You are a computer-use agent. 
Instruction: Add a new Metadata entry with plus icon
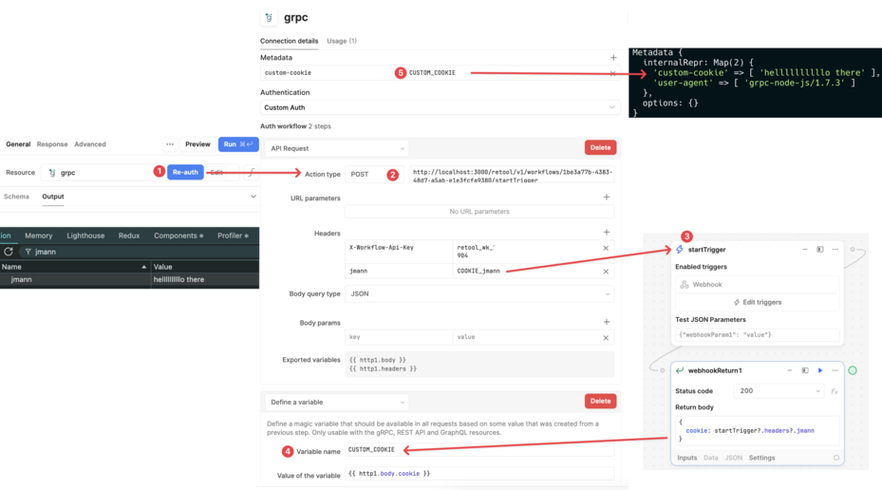click(x=613, y=58)
